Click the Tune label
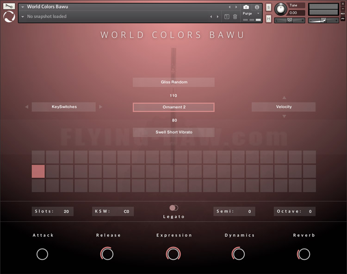Screen dimensions: 347x274 [293, 5]
